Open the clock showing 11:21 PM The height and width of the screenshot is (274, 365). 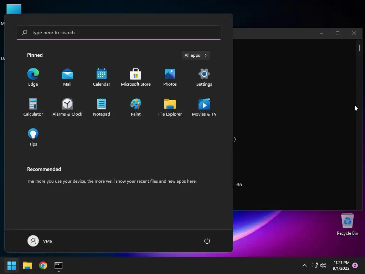[x=341, y=265]
